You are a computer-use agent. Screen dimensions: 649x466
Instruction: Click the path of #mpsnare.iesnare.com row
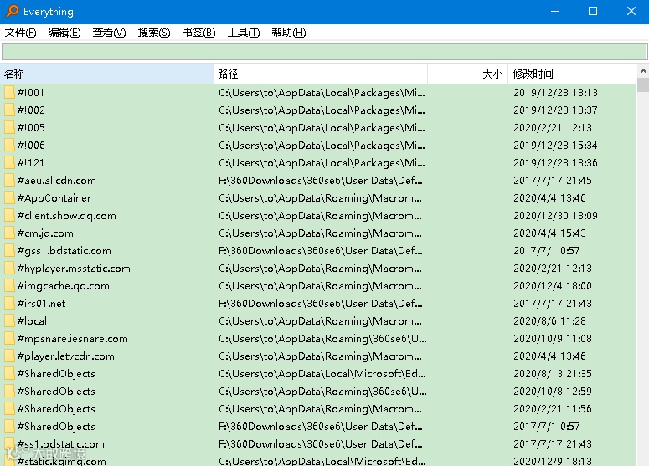(x=322, y=338)
